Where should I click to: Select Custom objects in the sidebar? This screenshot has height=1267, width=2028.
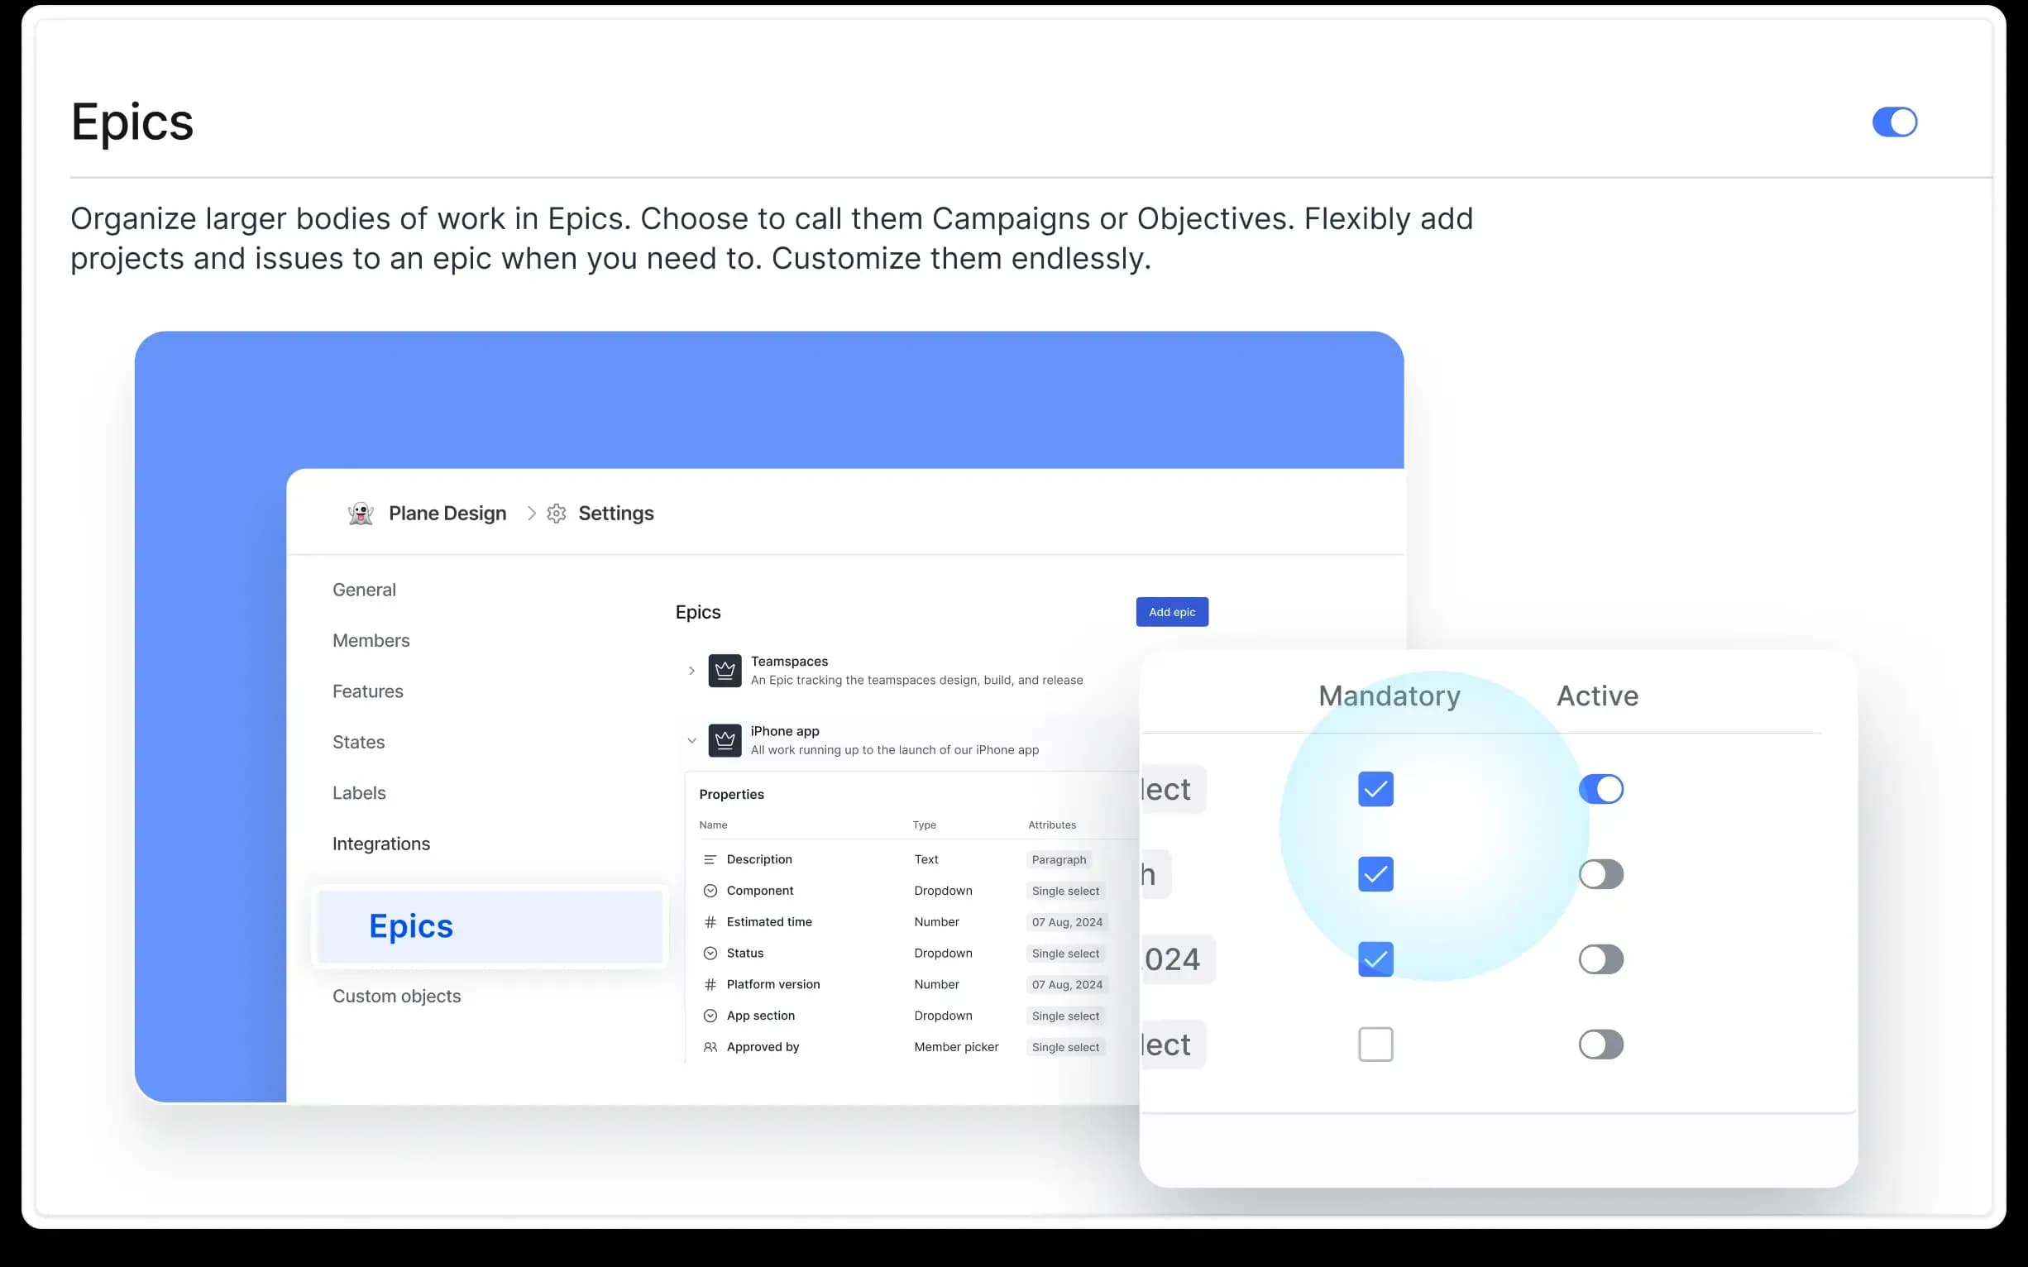click(397, 996)
